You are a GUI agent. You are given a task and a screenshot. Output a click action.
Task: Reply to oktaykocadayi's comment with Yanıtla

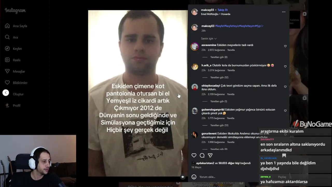(x=231, y=94)
